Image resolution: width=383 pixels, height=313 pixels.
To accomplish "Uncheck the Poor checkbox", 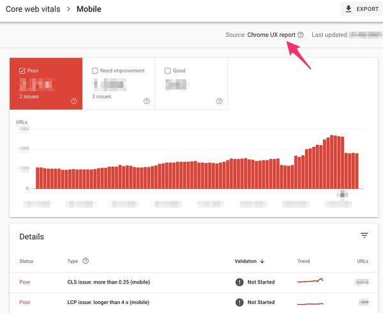I will click(x=22, y=71).
